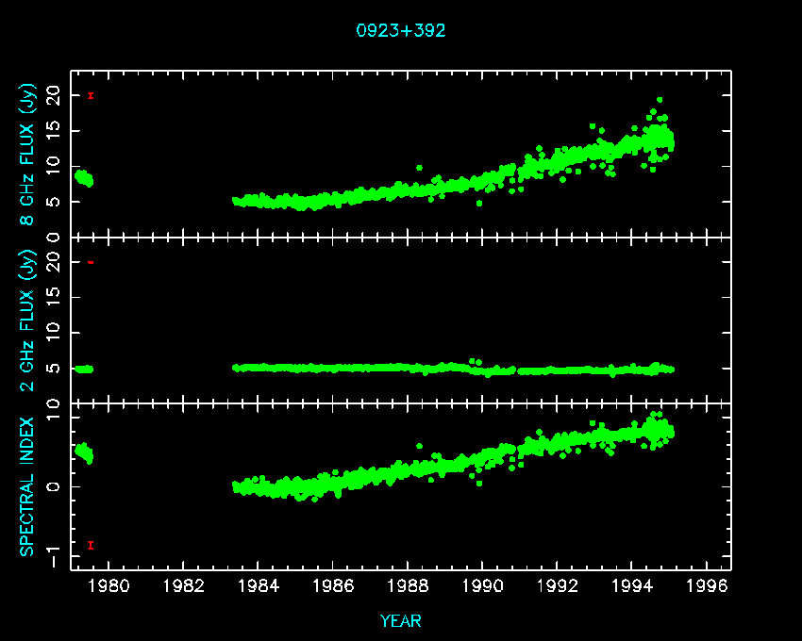Screen dimensions: 802x641
Task: Select the 1979 data cluster in 2 GHz panel
Action: [x=84, y=369]
